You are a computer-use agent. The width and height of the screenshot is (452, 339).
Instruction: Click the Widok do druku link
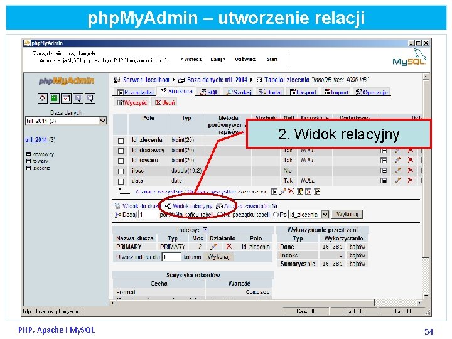pyautogui.click(x=141, y=206)
